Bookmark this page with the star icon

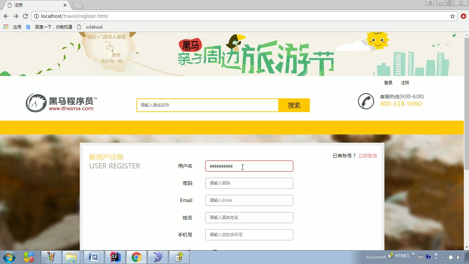[x=452, y=16]
